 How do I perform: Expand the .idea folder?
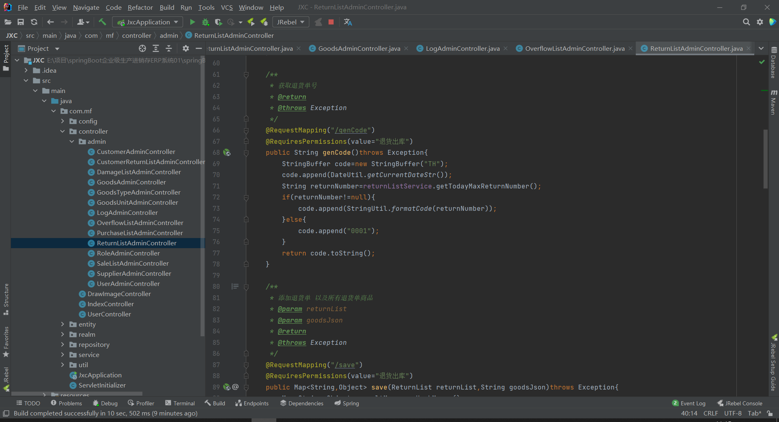tap(26, 70)
